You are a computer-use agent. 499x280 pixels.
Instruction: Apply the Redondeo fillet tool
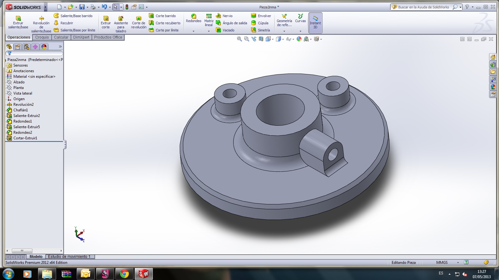pyautogui.click(x=194, y=18)
